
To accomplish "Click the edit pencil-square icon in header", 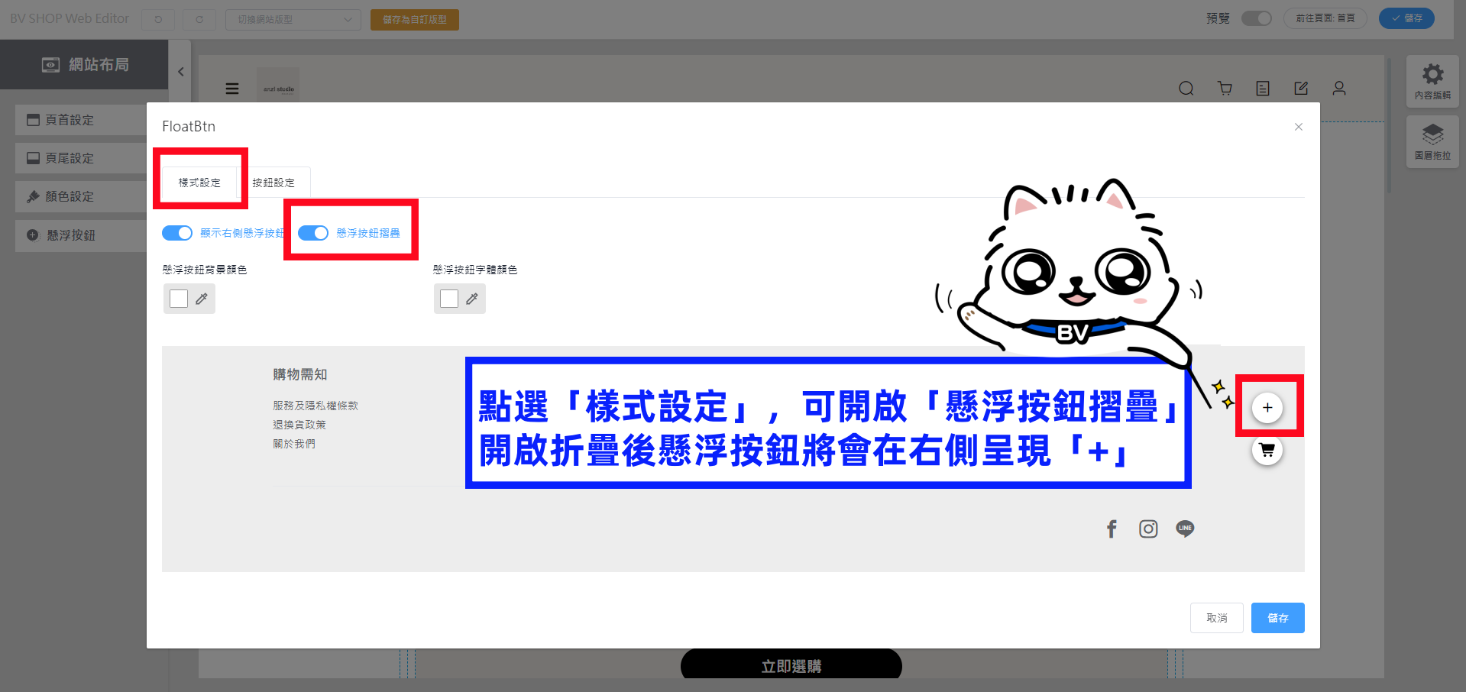I will (1301, 89).
